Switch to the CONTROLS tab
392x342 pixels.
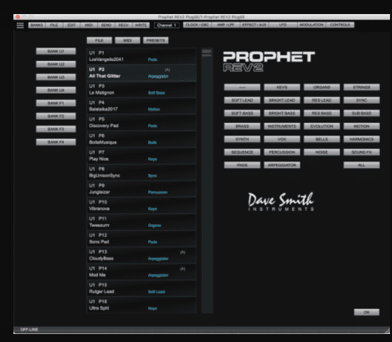click(340, 25)
